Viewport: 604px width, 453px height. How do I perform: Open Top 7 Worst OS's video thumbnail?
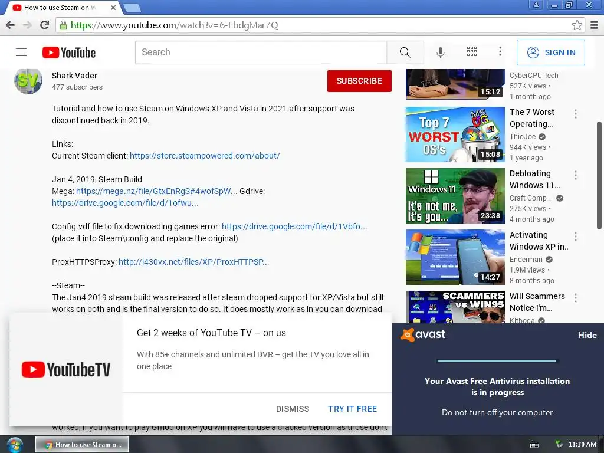[x=455, y=134]
